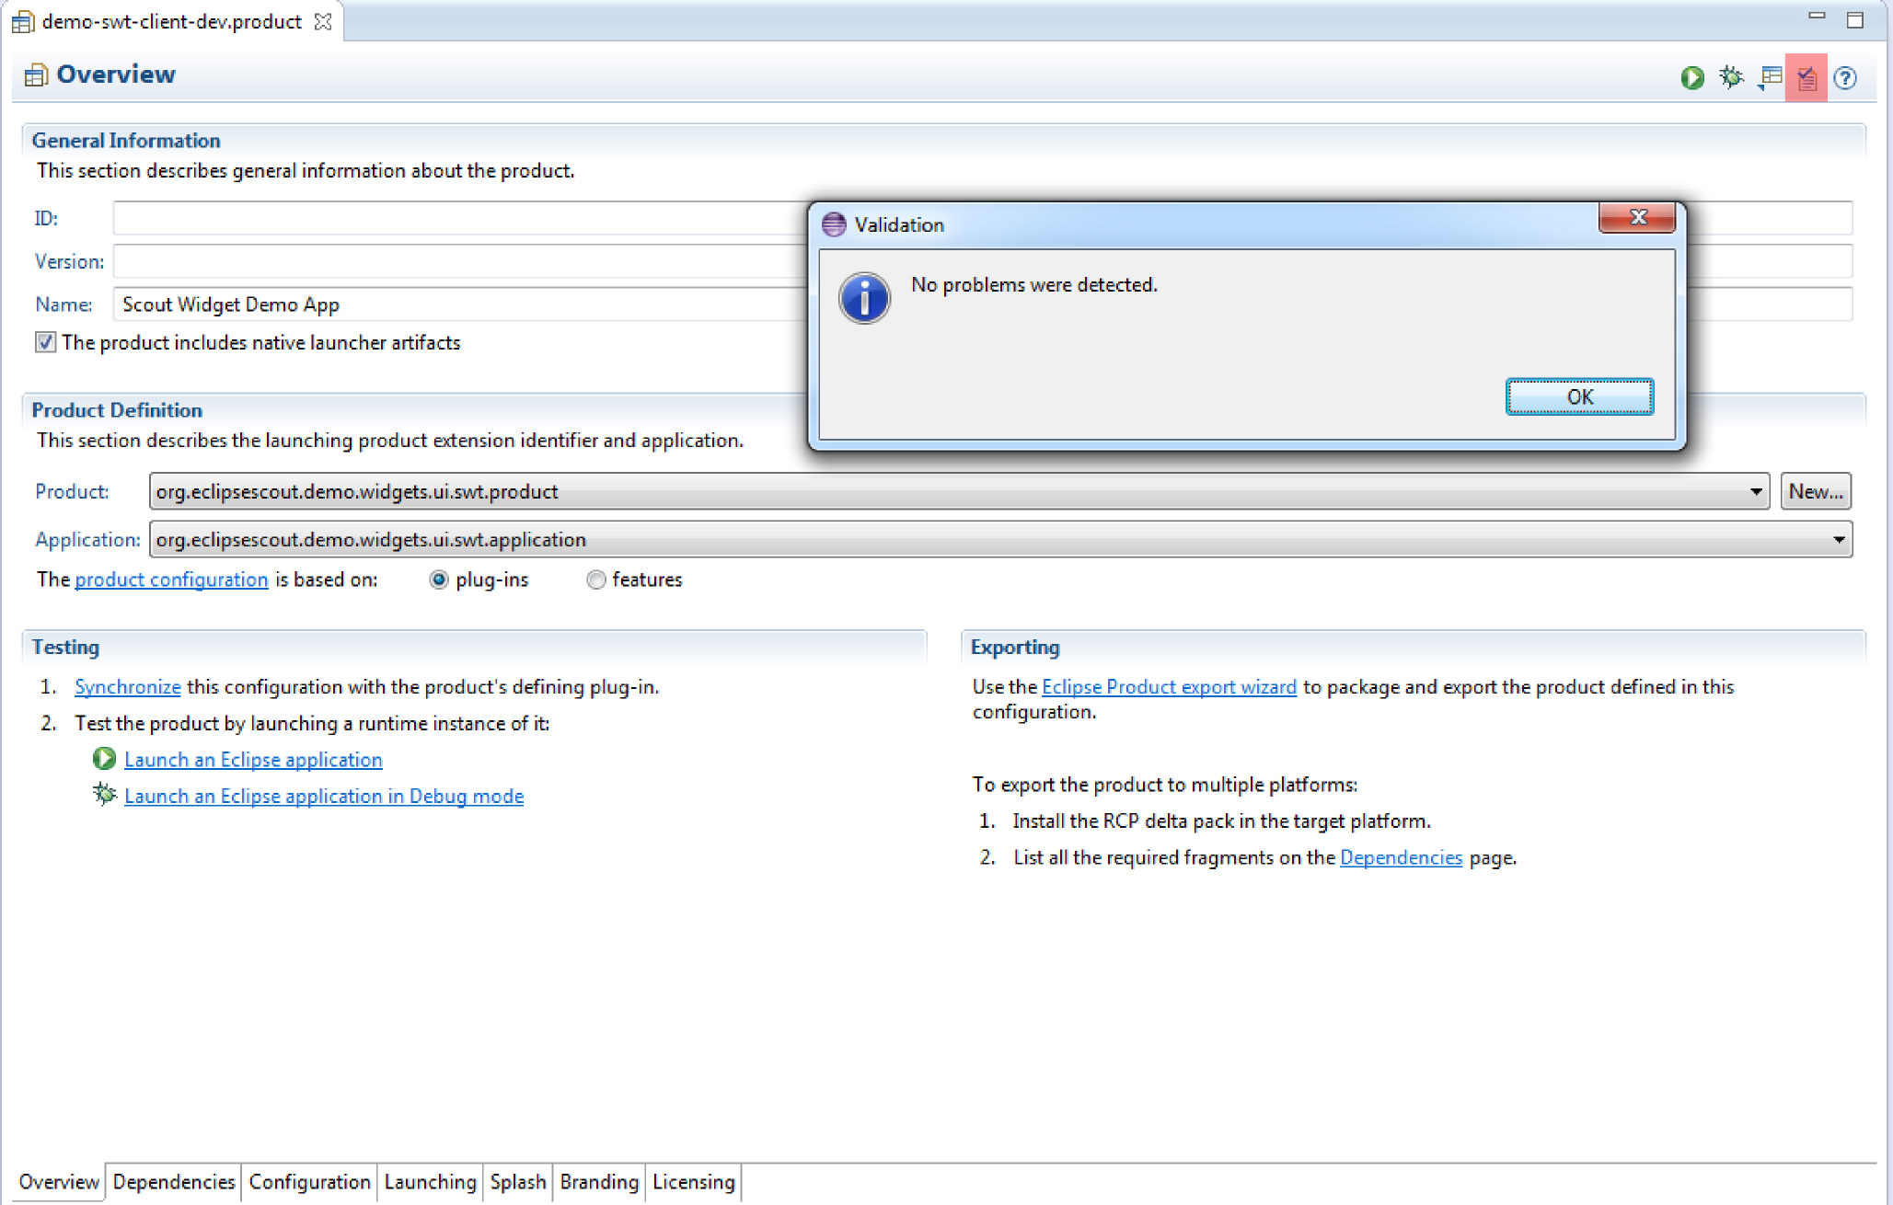
Task: Click the org.eclipsescout.demo.widgets.ui.swt.product value text
Action: pyautogui.click(x=357, y=491)
